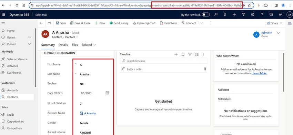Open the Share dropdown
Image resolution: width=293 pixels, height=135 pixels.
275,23
